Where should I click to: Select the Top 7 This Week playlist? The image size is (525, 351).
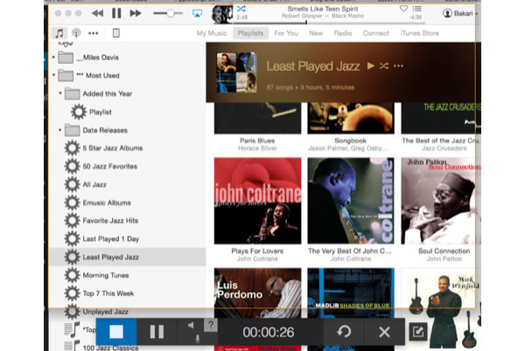coord(99,293)
